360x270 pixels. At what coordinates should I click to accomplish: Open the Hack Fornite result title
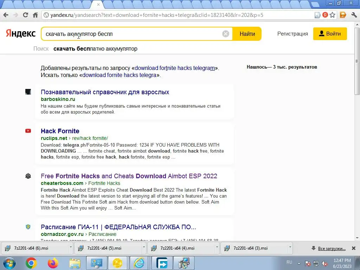60,131
